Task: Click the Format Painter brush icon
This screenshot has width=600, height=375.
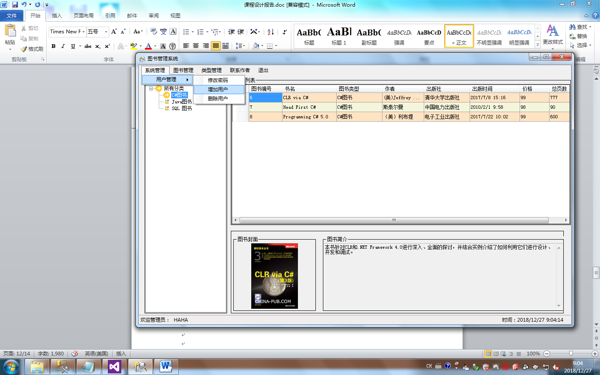Action: pyautogui.click(x=32, y=49)
